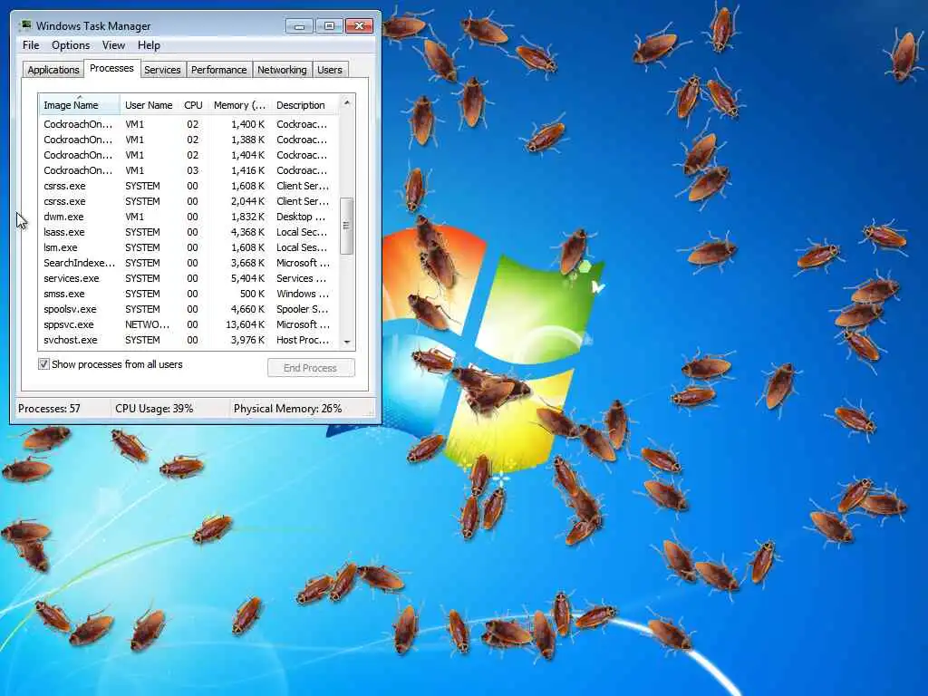This screenshot has height=696, width=928.
Task: Open the File menu
Action: tap(31, 45)
